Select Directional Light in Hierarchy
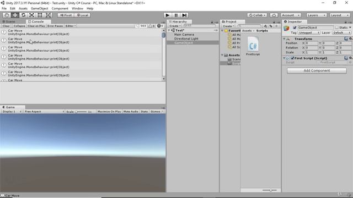Viewport: 353px width, 198px height. (x=186, y=38)
